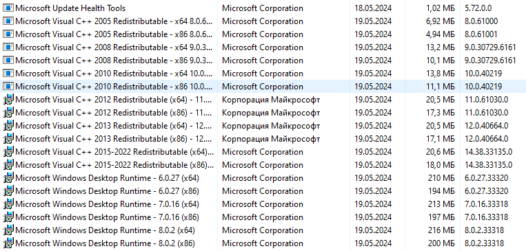Select Windows Desktop Runtime 8.0.2 (x64) name

click(x=105, y=230)
